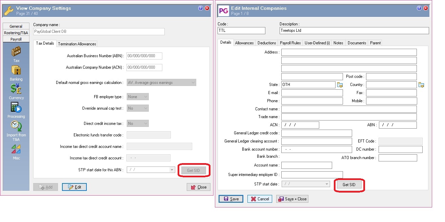The width and height of the screenshot is (445, 222).
Task: Switch to the Allowances tab
Action: (244, 43)
